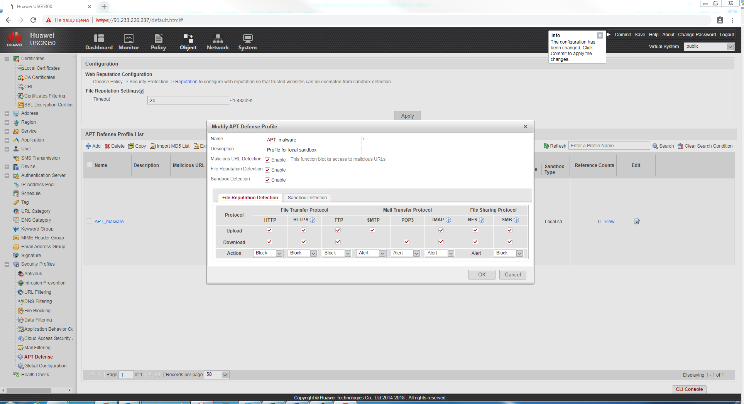The height and width of the screenshot is (404, 744).
Task: Toggle Malicious URL Detection Enable checkbox
Action: [267, 160]
